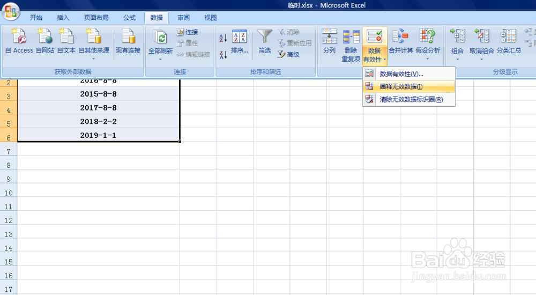
Task: Click Edit Links (编辑链接) item
Action: click(x=193, y=54)
